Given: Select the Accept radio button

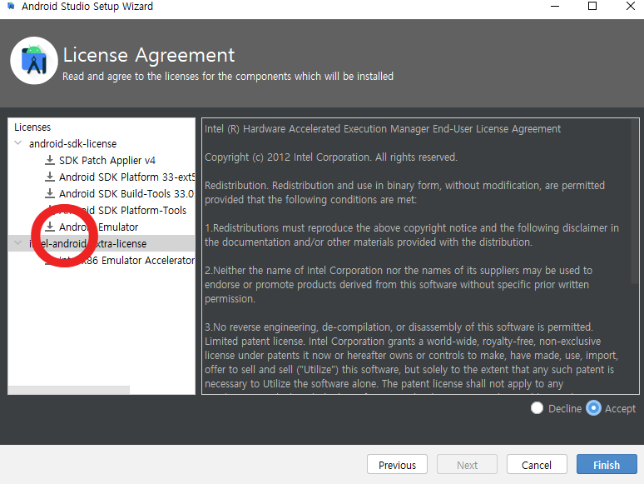Looking at the screenshot, I should [593, 408].
